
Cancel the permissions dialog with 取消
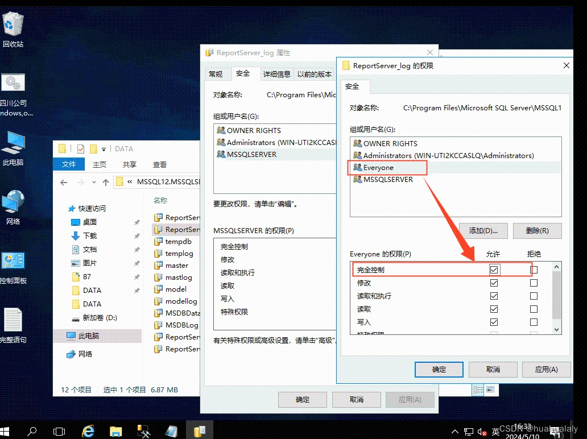[x=493, y=370]
